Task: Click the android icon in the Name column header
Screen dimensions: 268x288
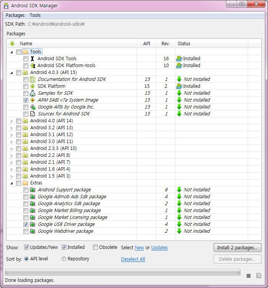Action: tap(12, 44)
